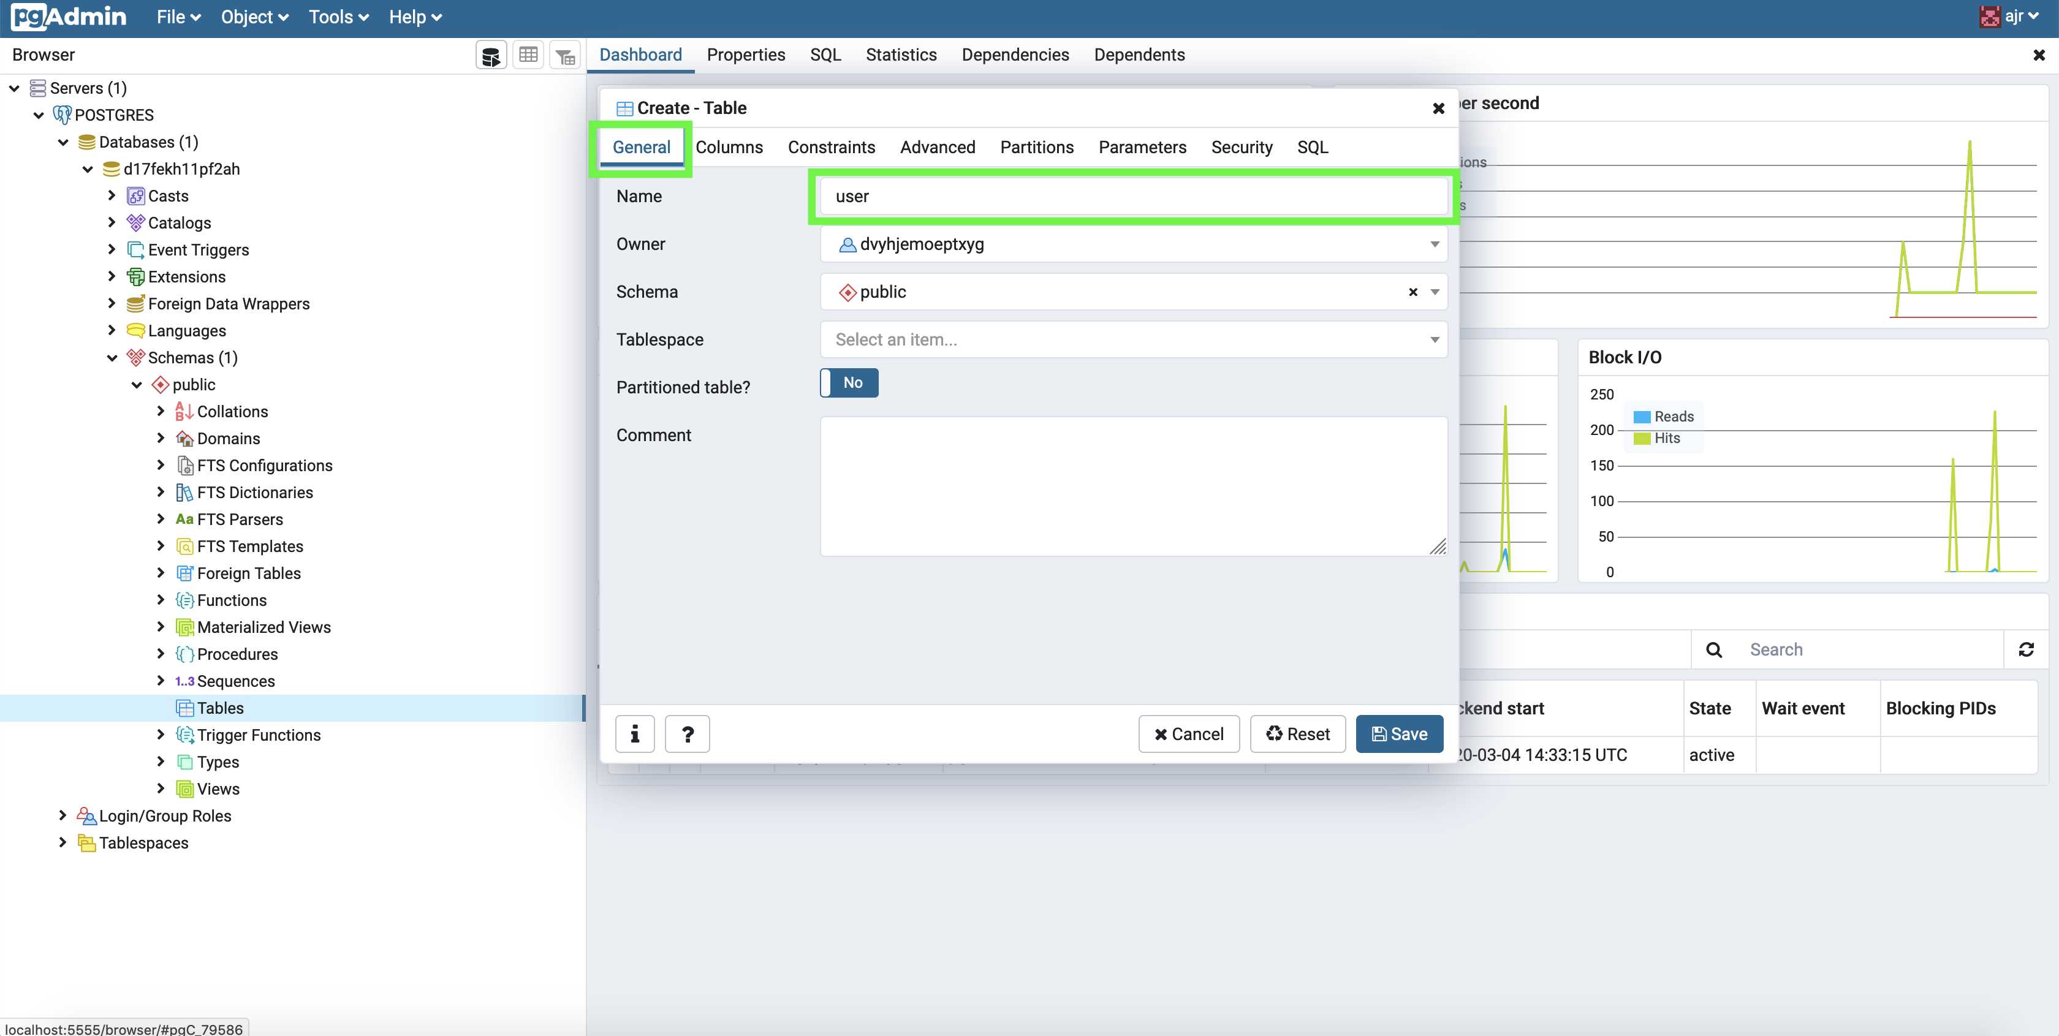2059x1036 pixels.
Task: Click the refresh icon beside Search box
Action: click(x=2027, y=649)
